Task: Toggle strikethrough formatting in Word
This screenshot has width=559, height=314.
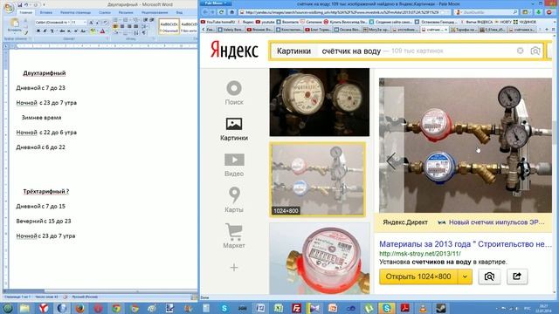Action: (x=62, y=31)
